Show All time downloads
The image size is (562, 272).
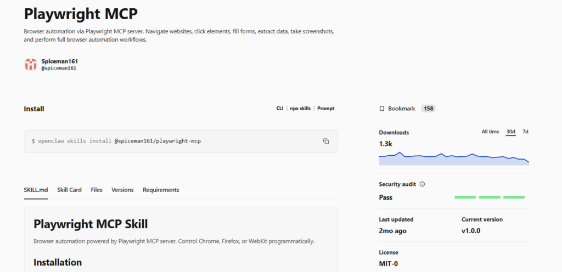(x=490, y=132)
